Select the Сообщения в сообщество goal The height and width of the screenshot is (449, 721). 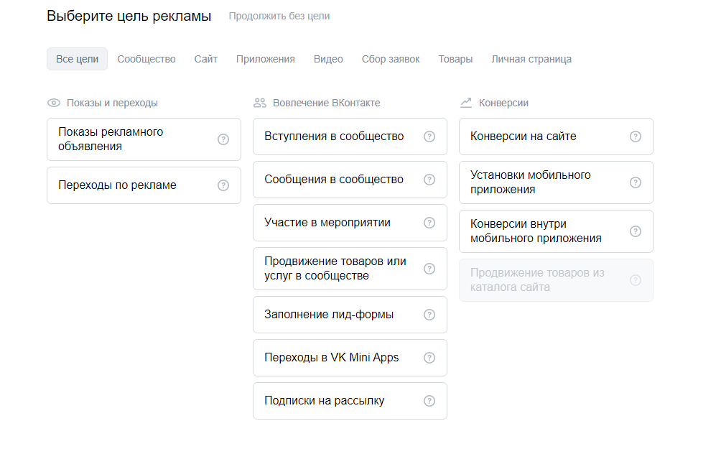(350, 180)
